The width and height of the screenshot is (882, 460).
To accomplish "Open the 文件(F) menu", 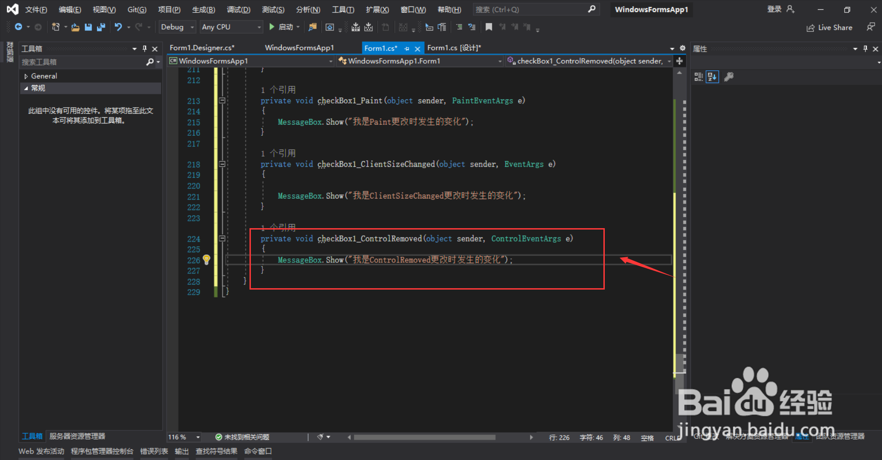I will click(x=36, y=10).
